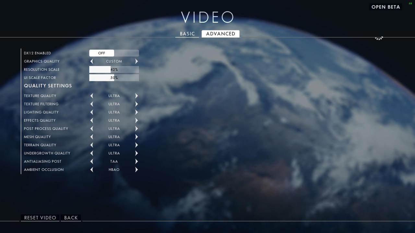
Task: Next Ambient Occlusion option arrow
Action: tap(136, 170)
